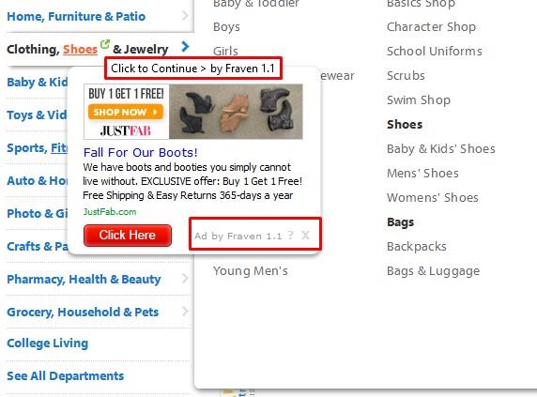Open the Womens' Shoes category
537x397 pixels.
tap(433, 197)
